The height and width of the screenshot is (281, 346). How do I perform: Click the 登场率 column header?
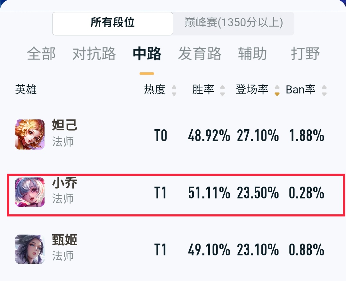pyautogui.click(x=252, y=90)
